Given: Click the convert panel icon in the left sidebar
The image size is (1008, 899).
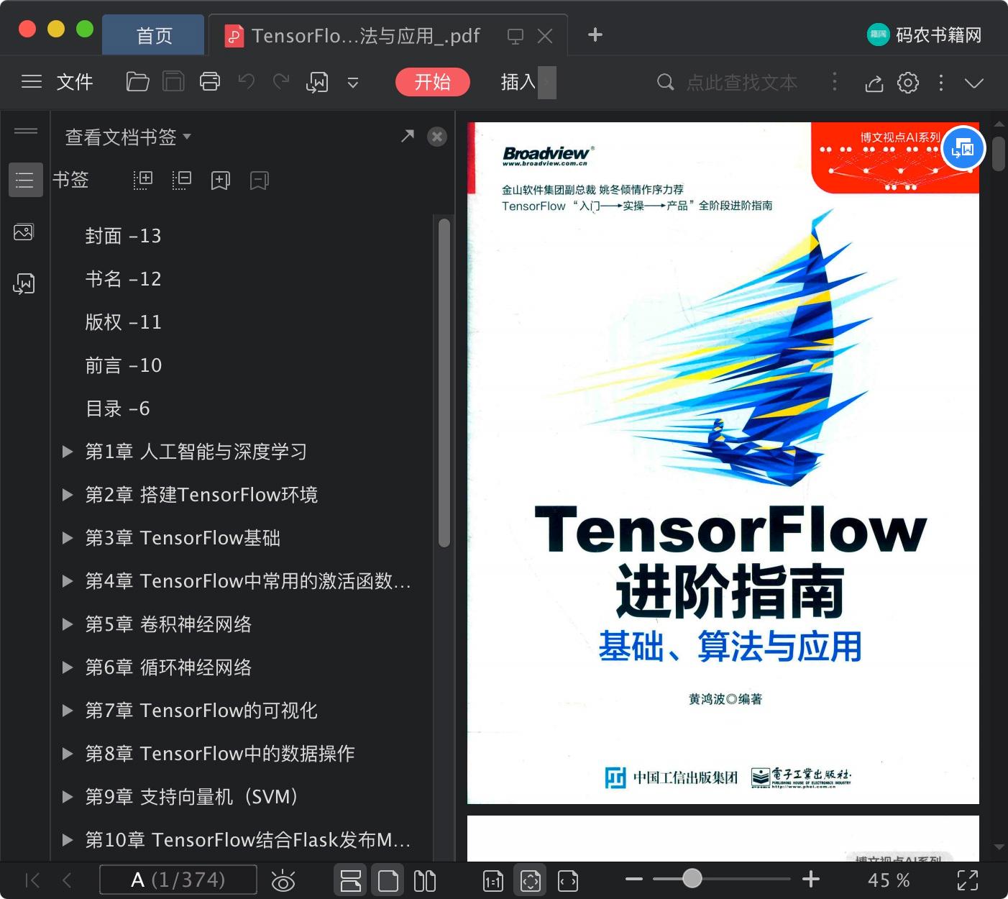Looking at the screenshot, I should click(x=24, y=284).
